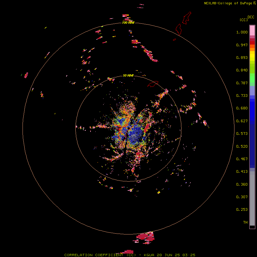
Task: Click the DCC legend title
Action: coord(251,17)
